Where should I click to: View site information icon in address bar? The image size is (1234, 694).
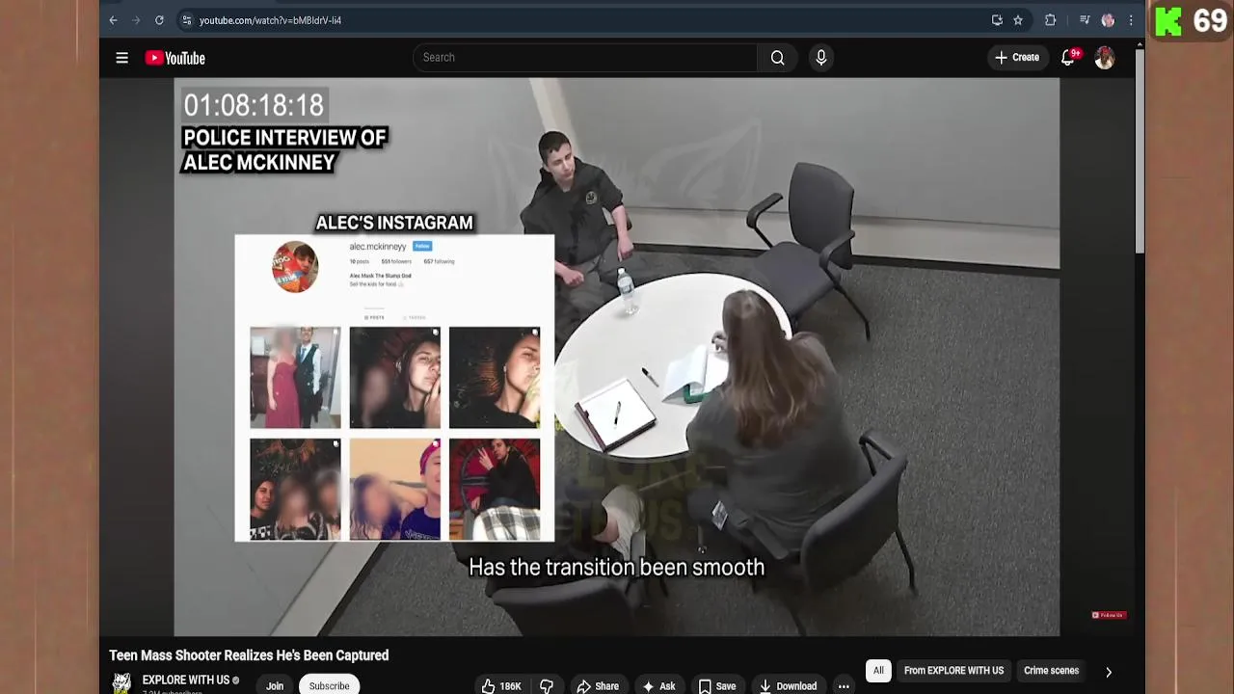[187, 20]
